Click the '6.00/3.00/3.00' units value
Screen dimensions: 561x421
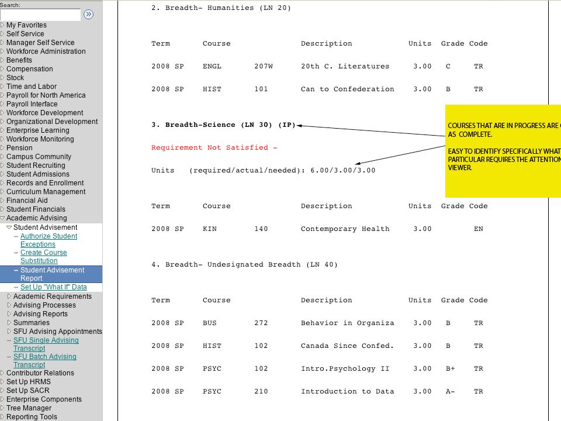(x=343, y=170)
